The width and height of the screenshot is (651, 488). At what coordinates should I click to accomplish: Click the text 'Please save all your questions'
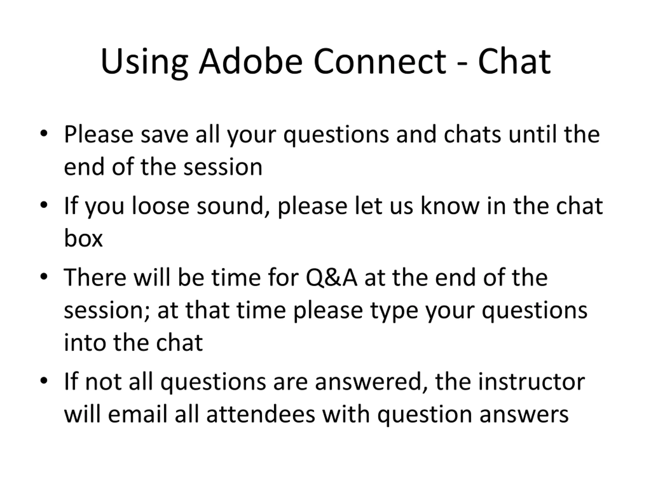click(226, 135)
